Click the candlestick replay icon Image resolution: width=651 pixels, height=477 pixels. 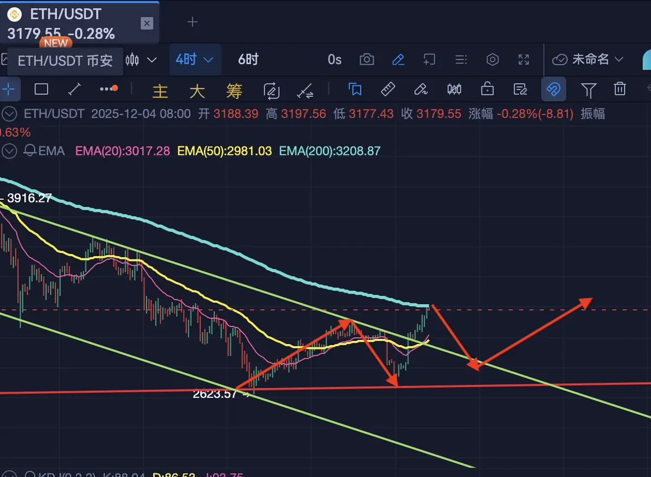click(x=454, y=89)
